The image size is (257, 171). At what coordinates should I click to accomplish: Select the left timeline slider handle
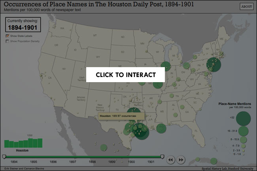(x=4, y=156)
